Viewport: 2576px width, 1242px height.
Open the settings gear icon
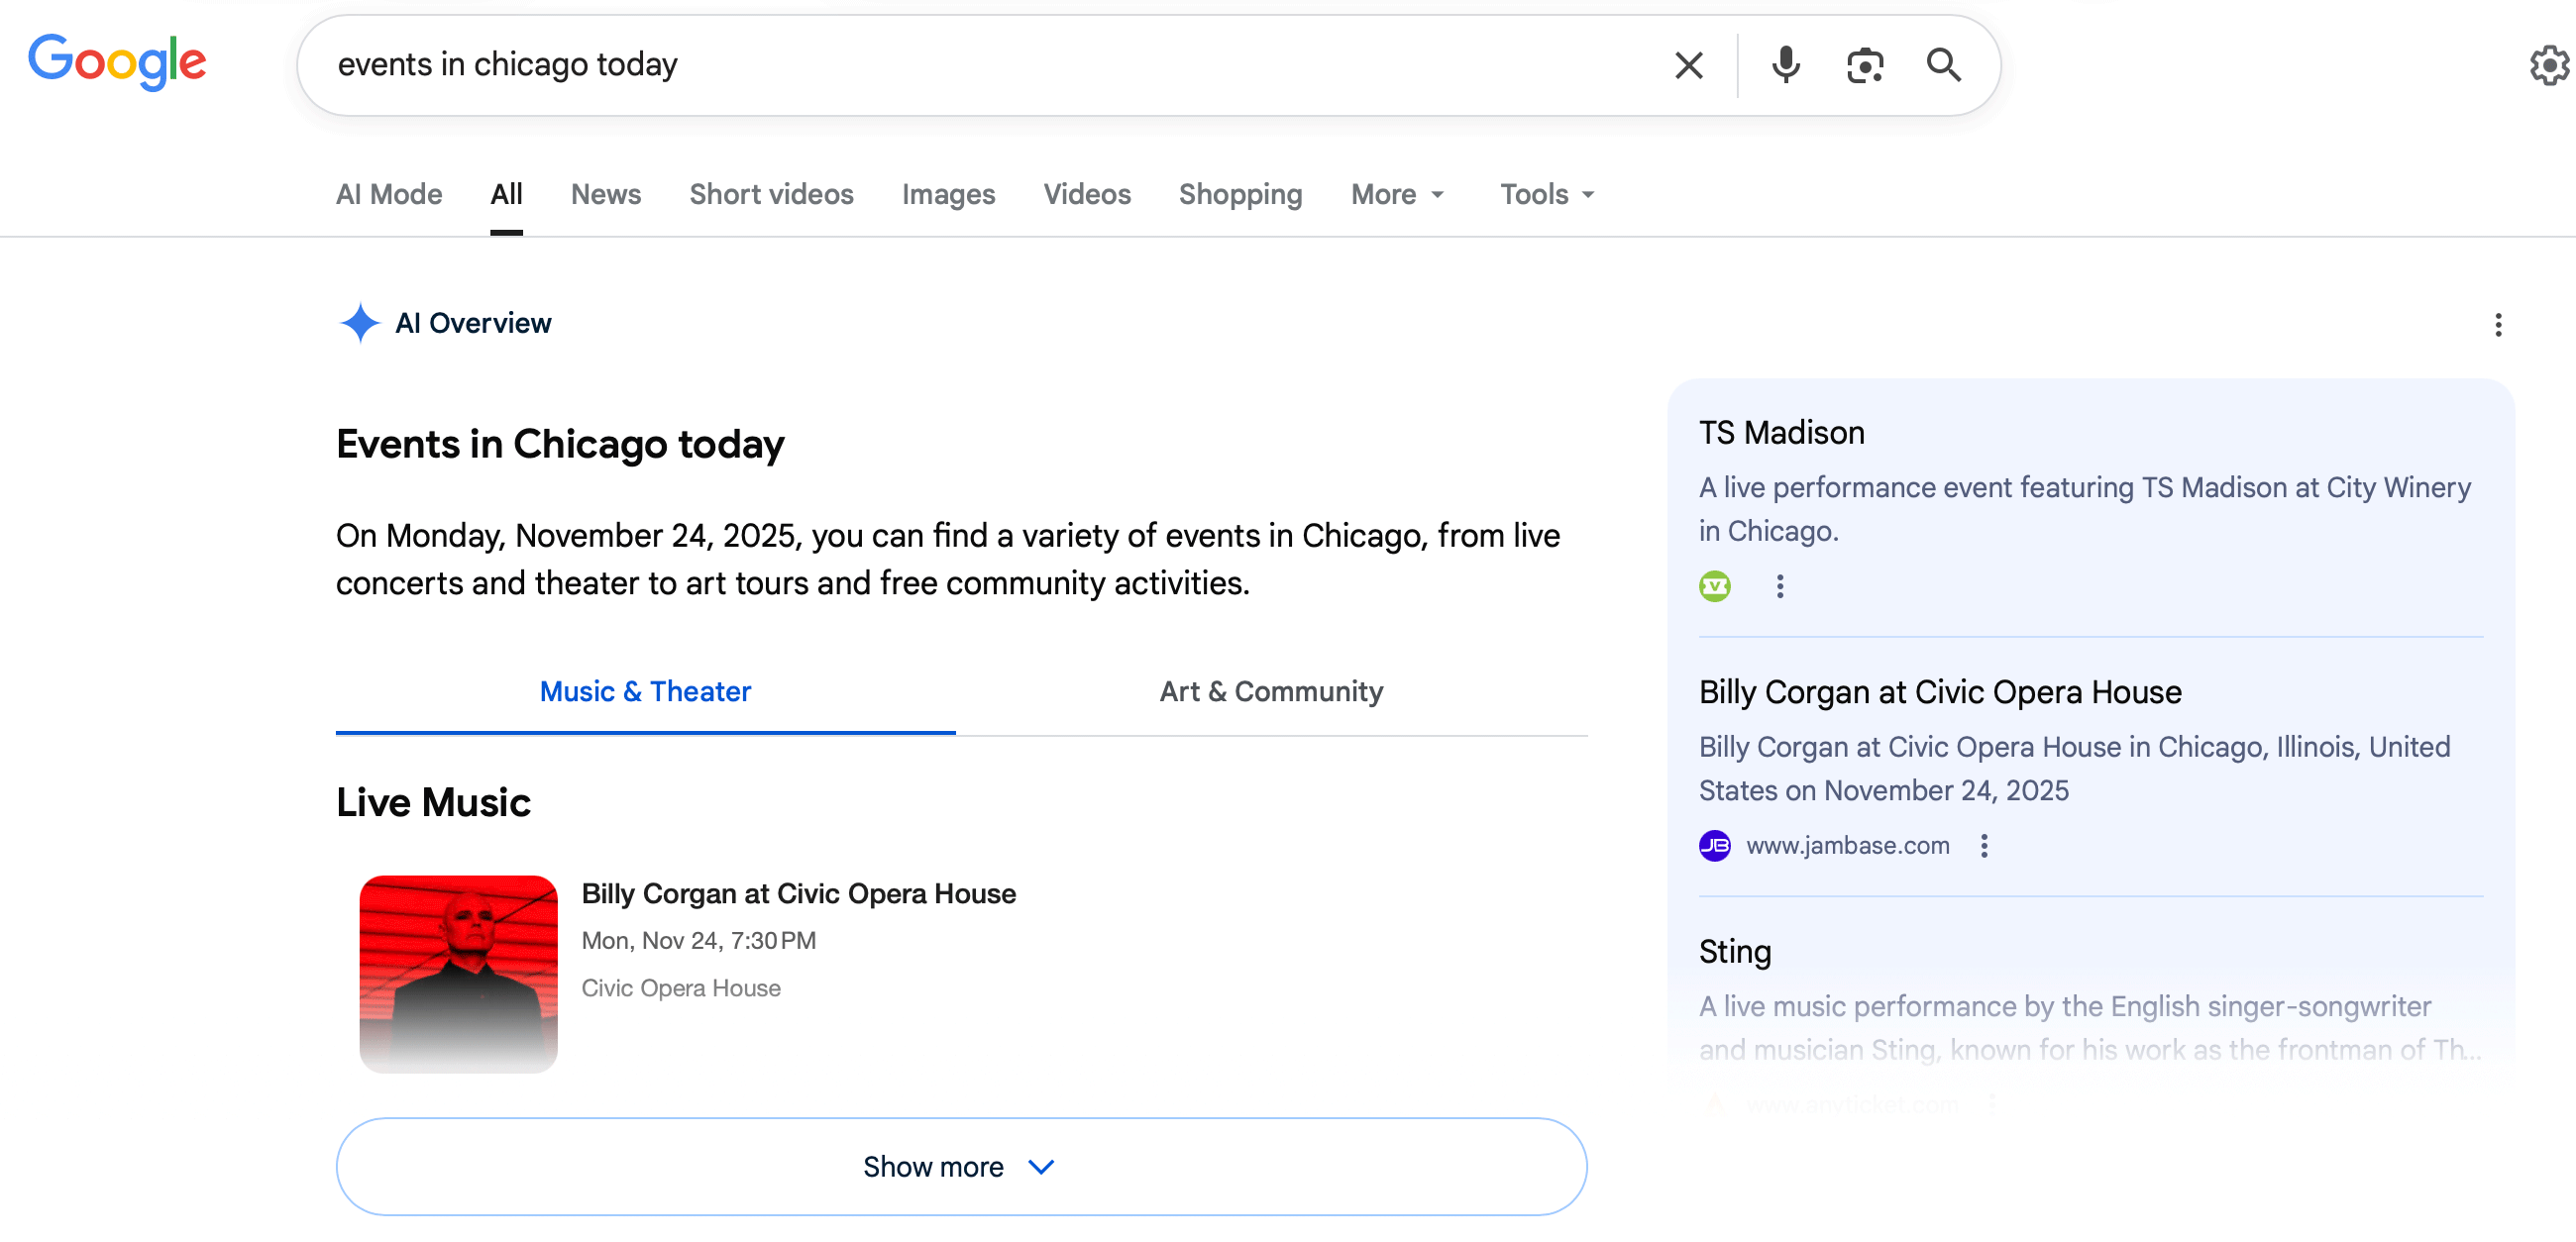(x=2548, y=66)
